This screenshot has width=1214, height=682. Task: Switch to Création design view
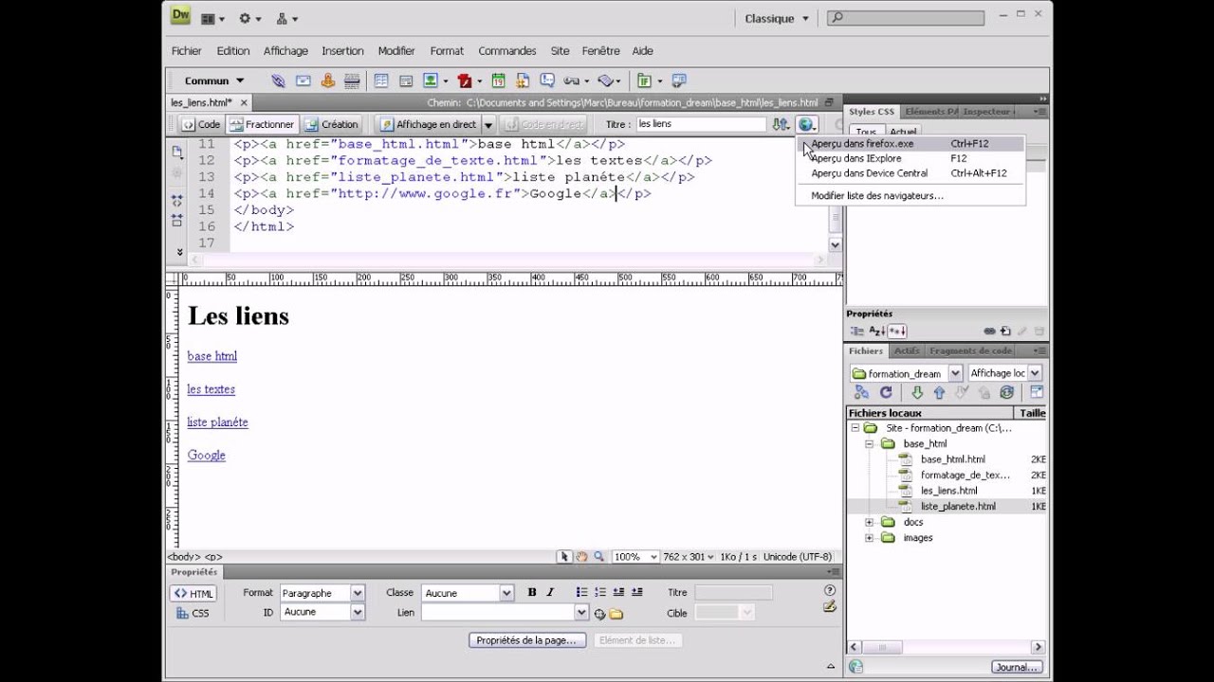332,124
